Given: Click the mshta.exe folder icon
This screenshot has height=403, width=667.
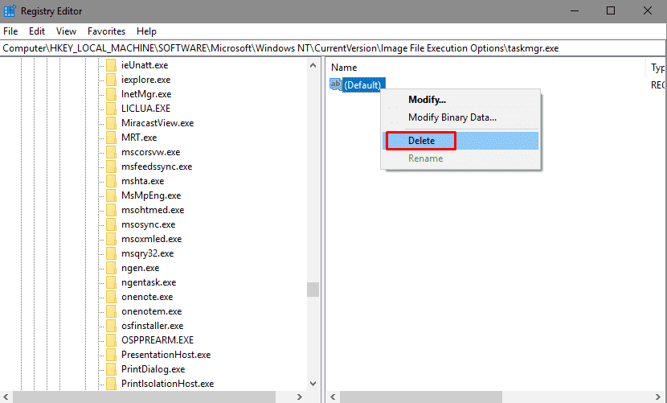Looking at the screenshot, I should [111, 181].
